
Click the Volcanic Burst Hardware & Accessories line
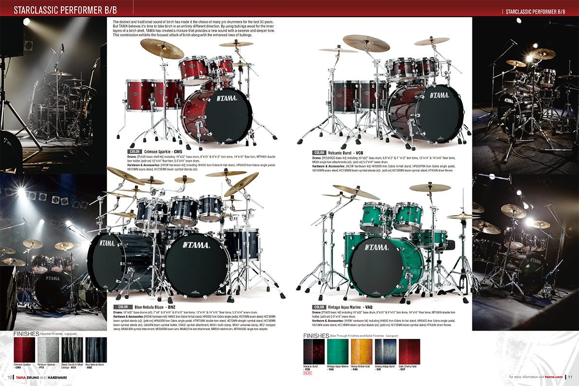(384, 168)
